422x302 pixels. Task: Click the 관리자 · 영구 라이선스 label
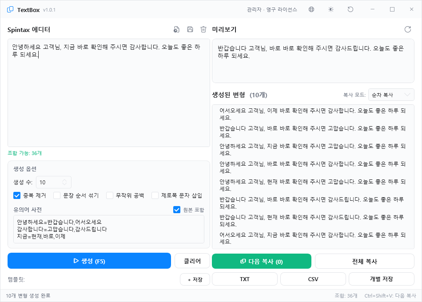point(272,10)
